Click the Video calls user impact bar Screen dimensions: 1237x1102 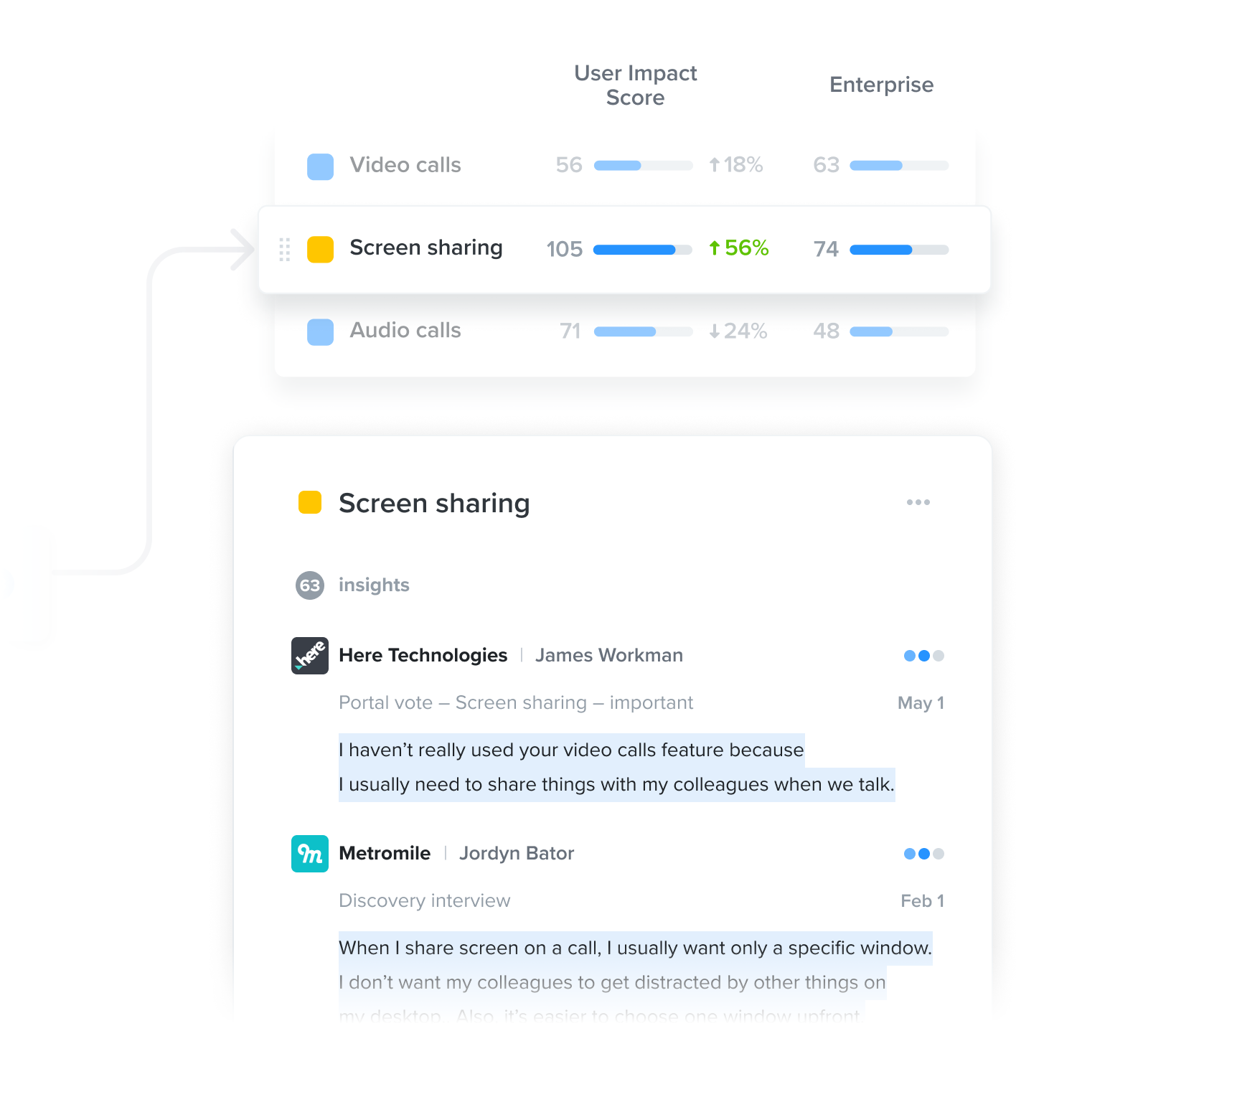(x=643, y=166)
